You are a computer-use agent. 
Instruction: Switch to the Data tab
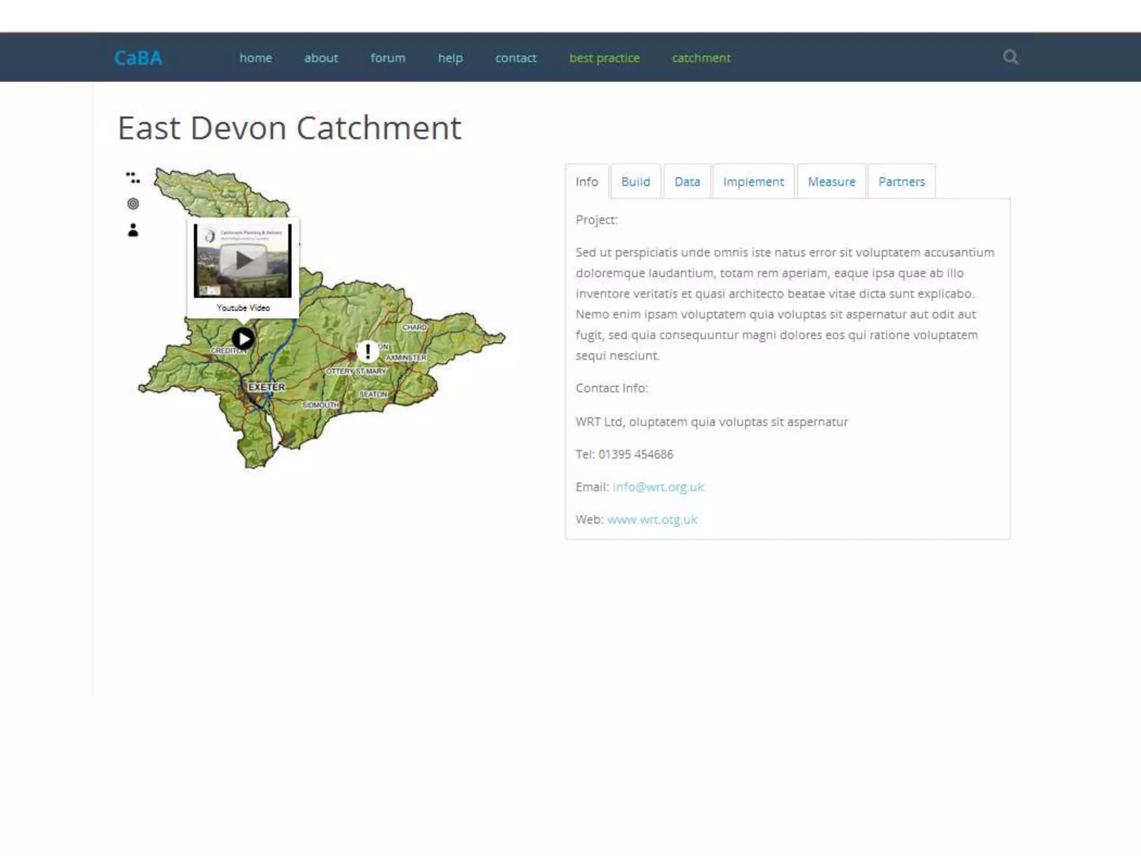pos(687,182)
